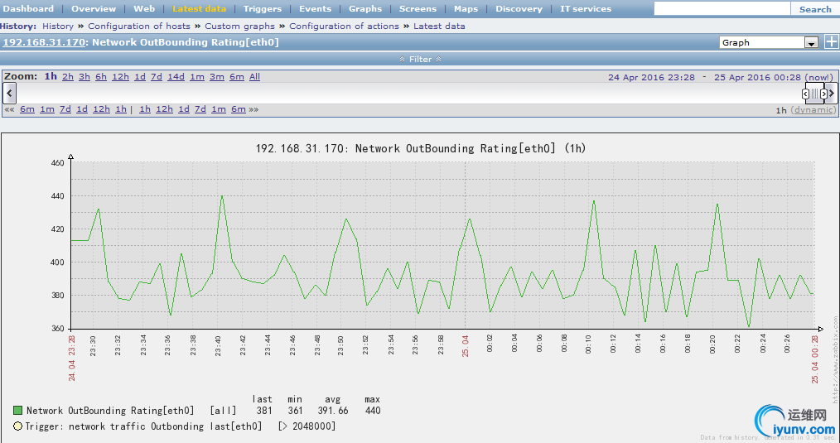Click the end date 25 Apr 2016 00:28
This screenshot has height=443, width=840.
757,77
